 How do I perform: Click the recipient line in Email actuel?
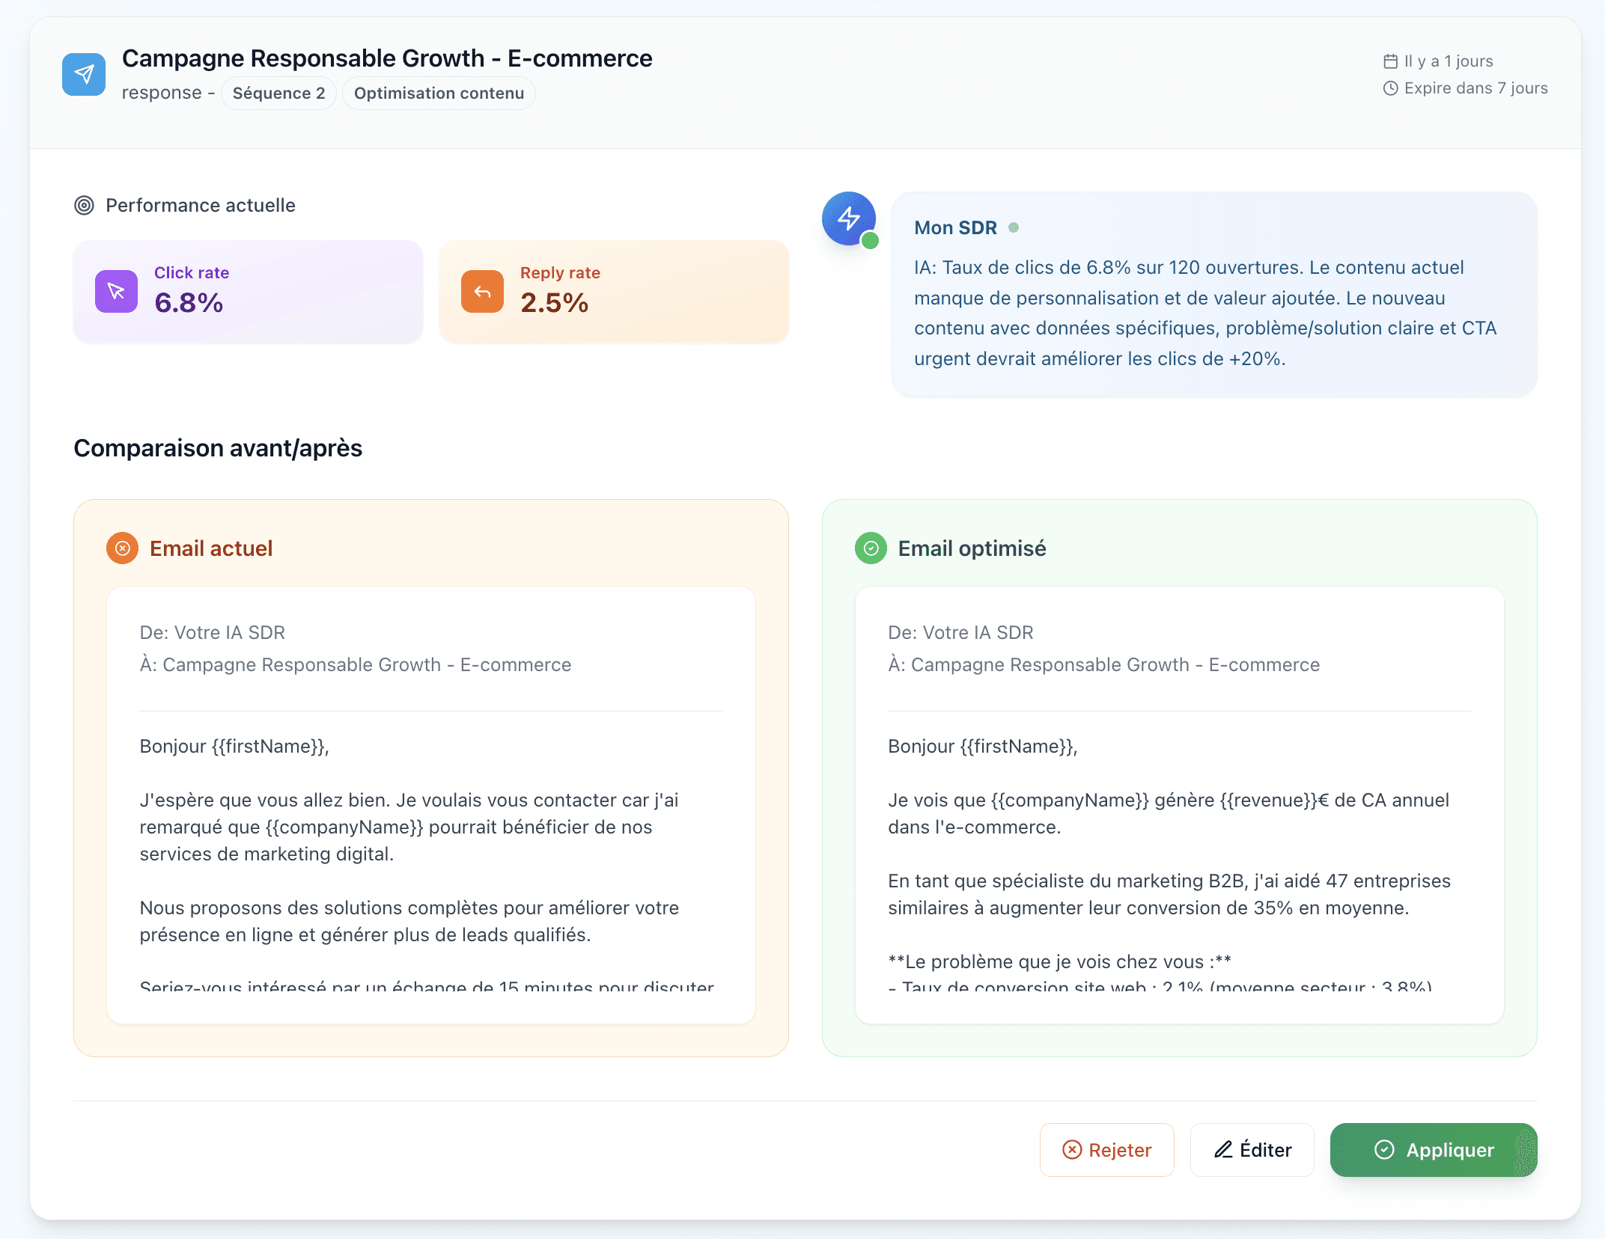pyautogui.click(x=356, y=665)
